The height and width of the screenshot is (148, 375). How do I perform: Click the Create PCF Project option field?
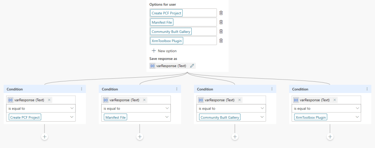(x=183, y=13)
